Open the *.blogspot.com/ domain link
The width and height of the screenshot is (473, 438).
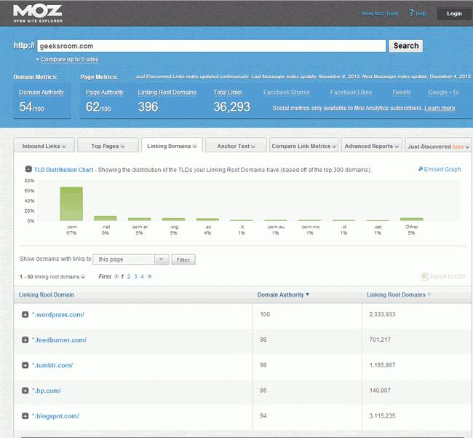(x=55, y=416)
